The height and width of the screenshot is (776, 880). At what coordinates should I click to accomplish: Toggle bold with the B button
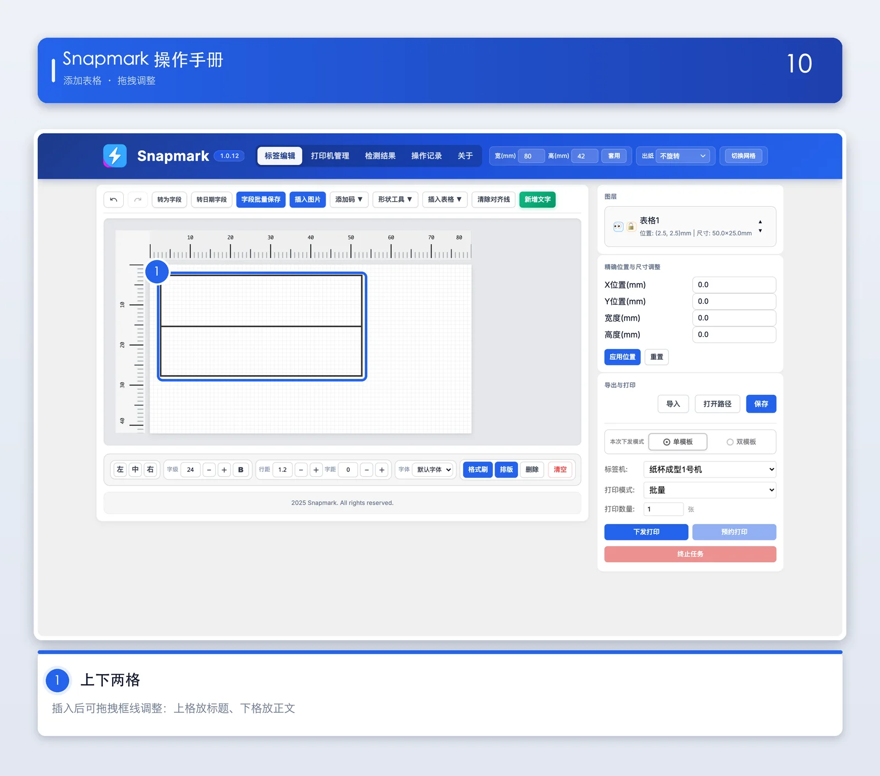point(240,470)
